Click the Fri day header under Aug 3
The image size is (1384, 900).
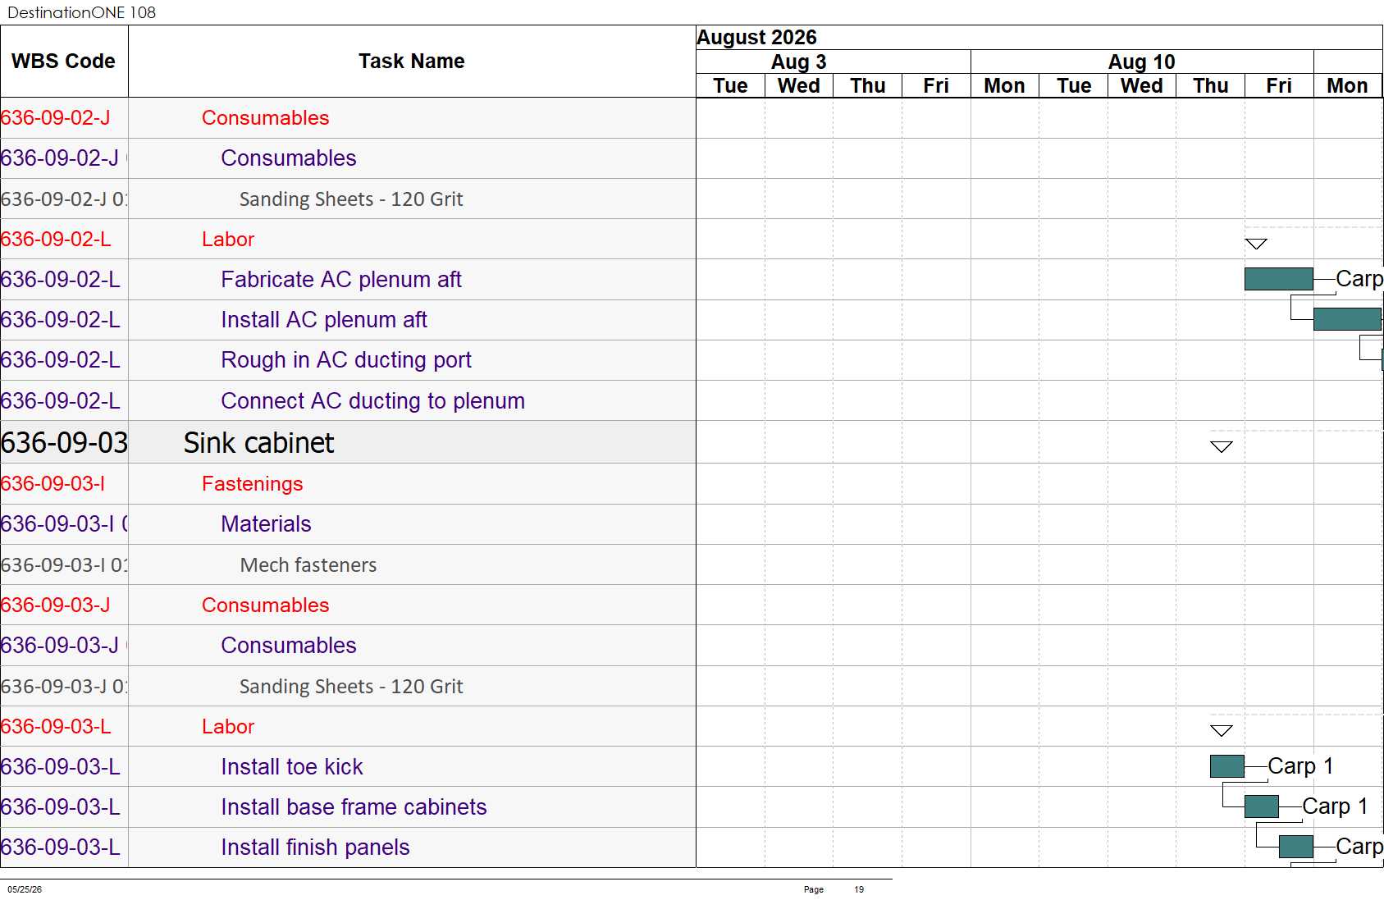[936, 86]
